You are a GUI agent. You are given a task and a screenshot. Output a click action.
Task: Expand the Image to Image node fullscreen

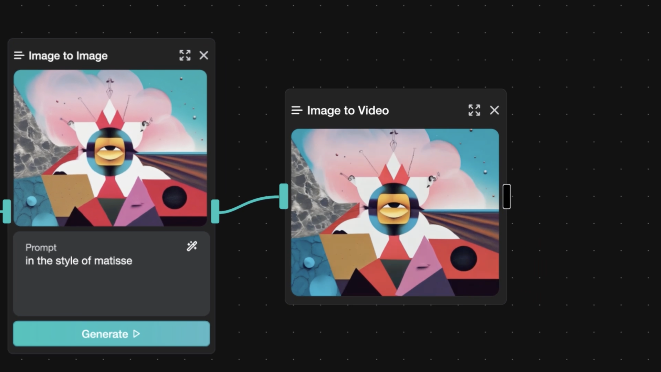coord(185,55)
